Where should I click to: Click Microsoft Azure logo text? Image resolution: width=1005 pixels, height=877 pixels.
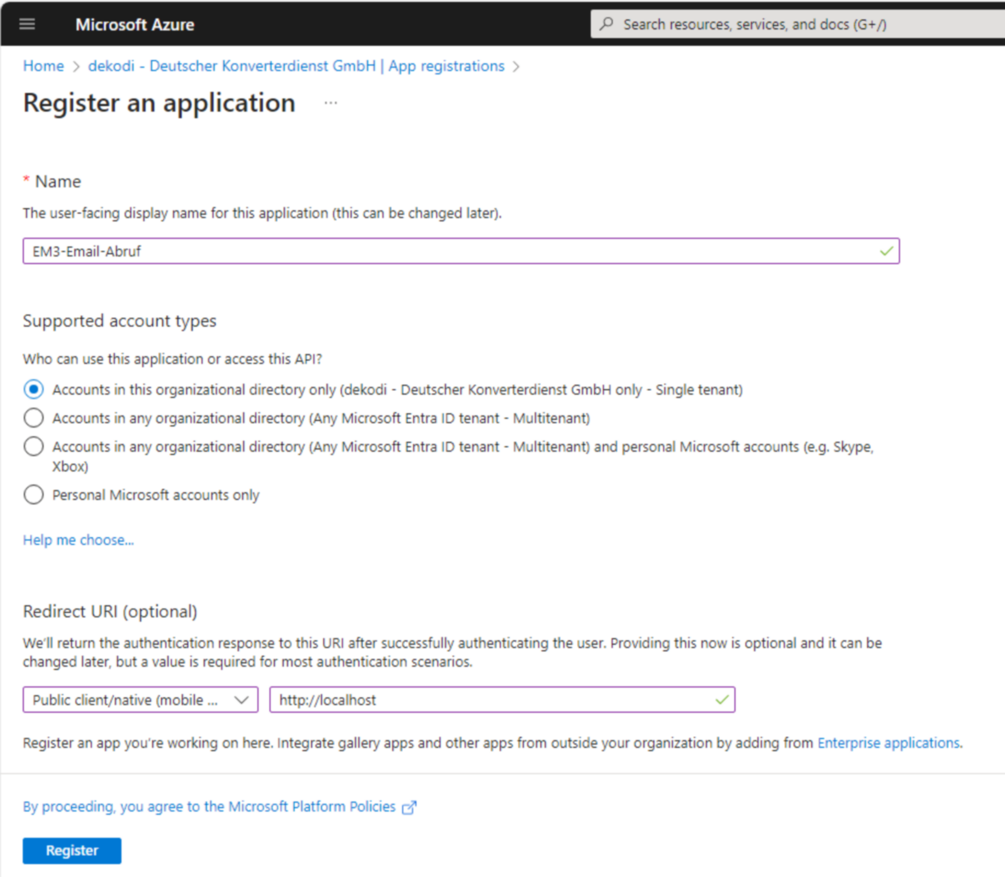[x=135, y=25]
